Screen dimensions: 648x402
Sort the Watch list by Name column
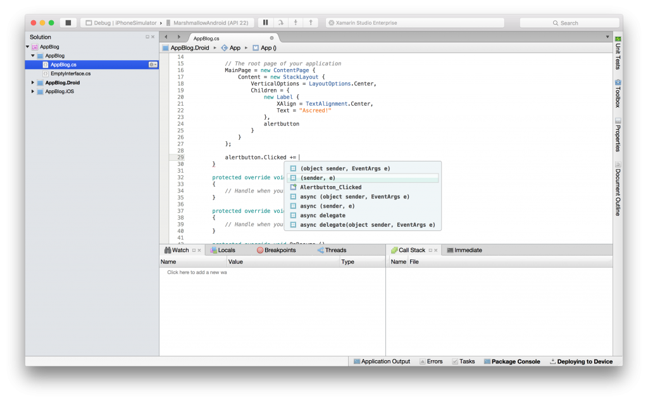pyautogui.click(x=193, y=262)
